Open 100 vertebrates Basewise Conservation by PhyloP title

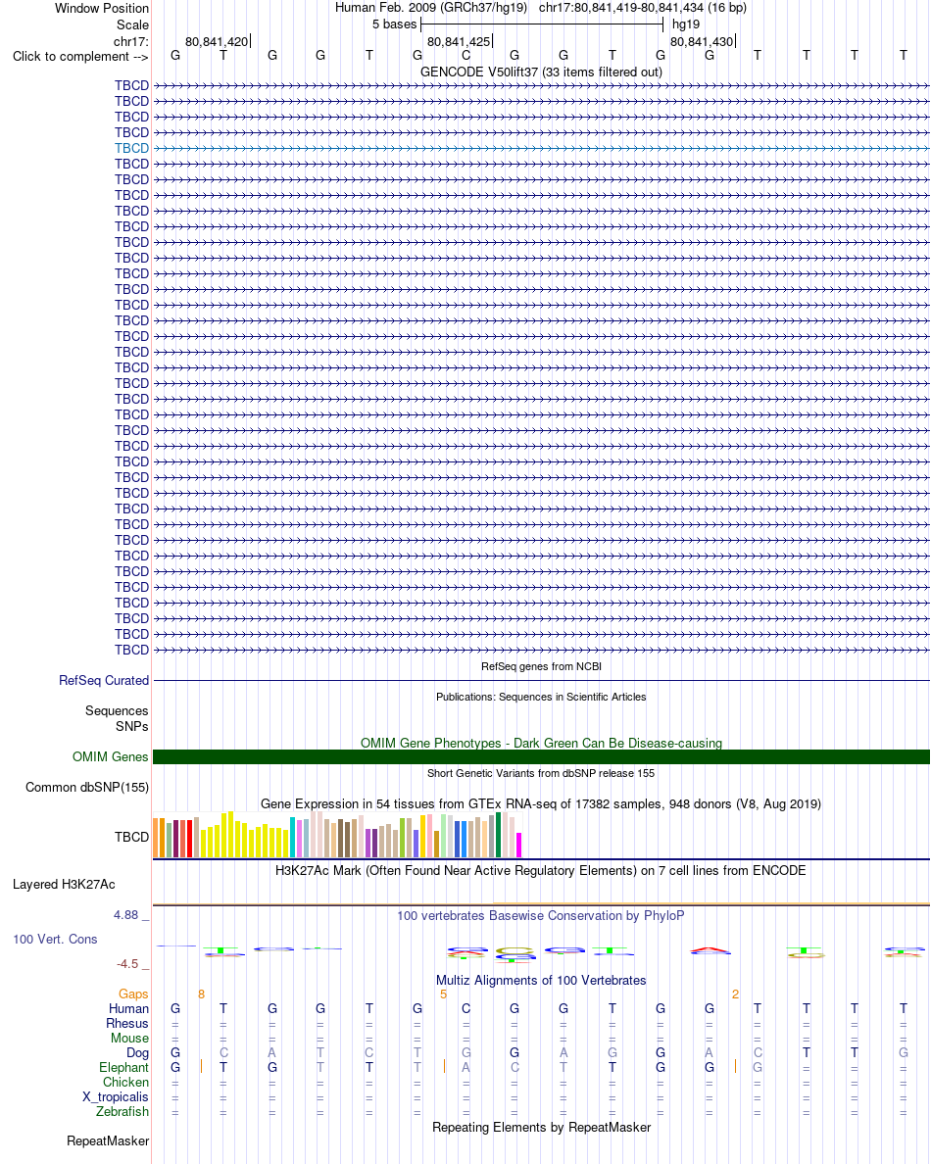tap(541, 916)
